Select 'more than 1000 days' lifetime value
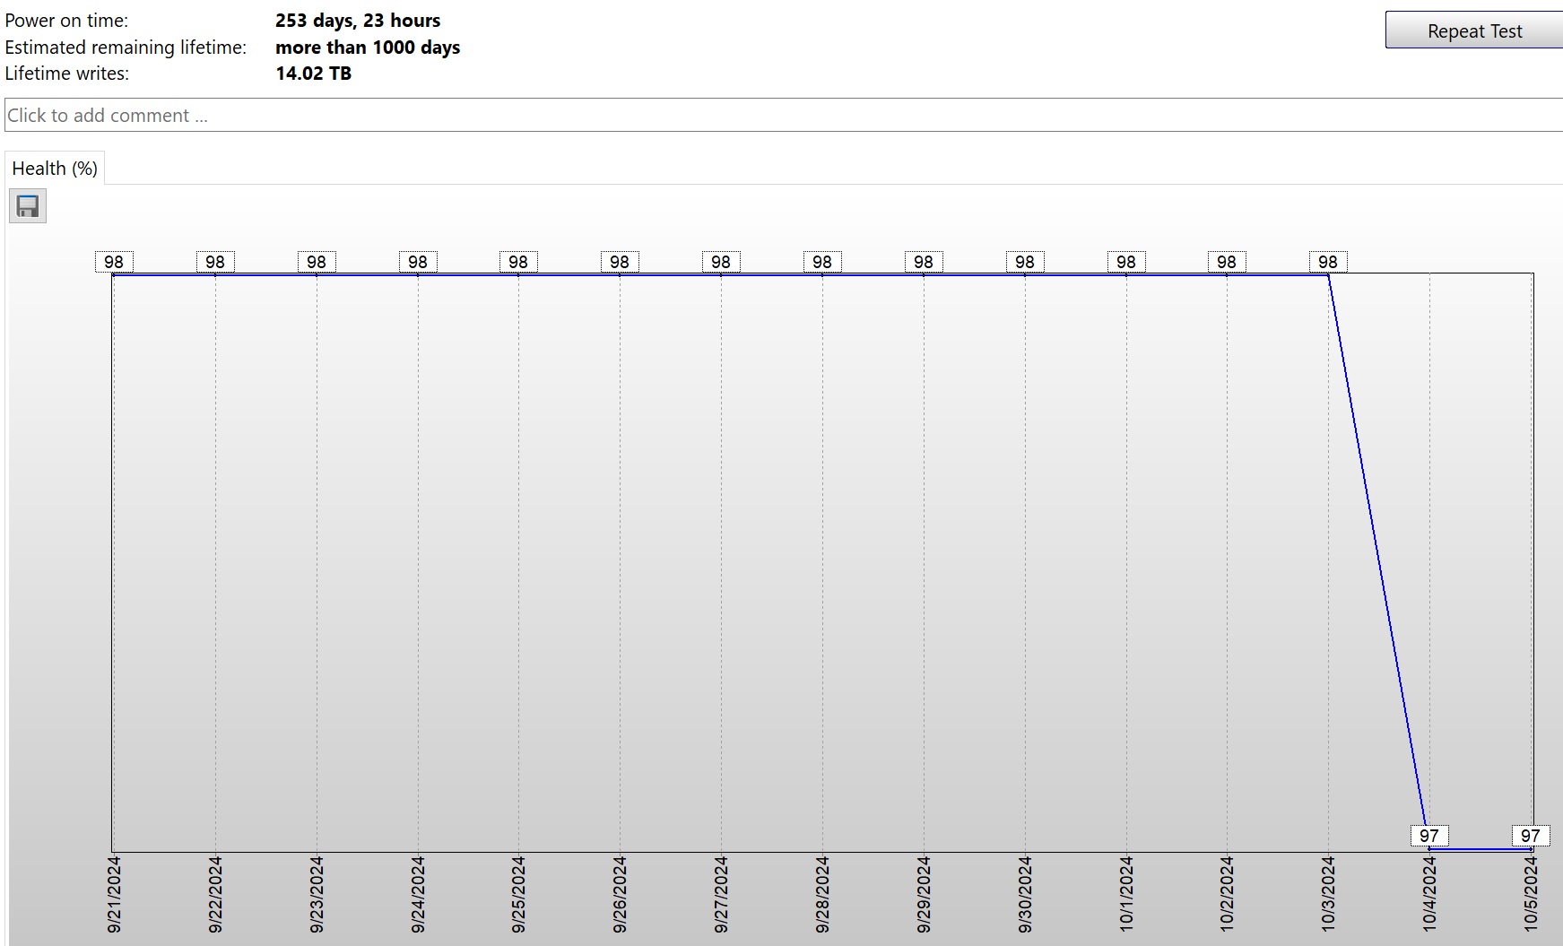 pyautogui.click(x=368, y=48)
